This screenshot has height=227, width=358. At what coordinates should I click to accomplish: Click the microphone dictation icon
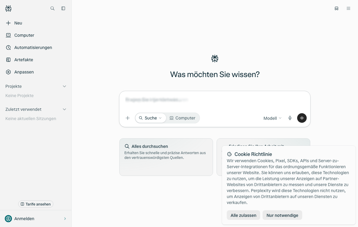290,118
